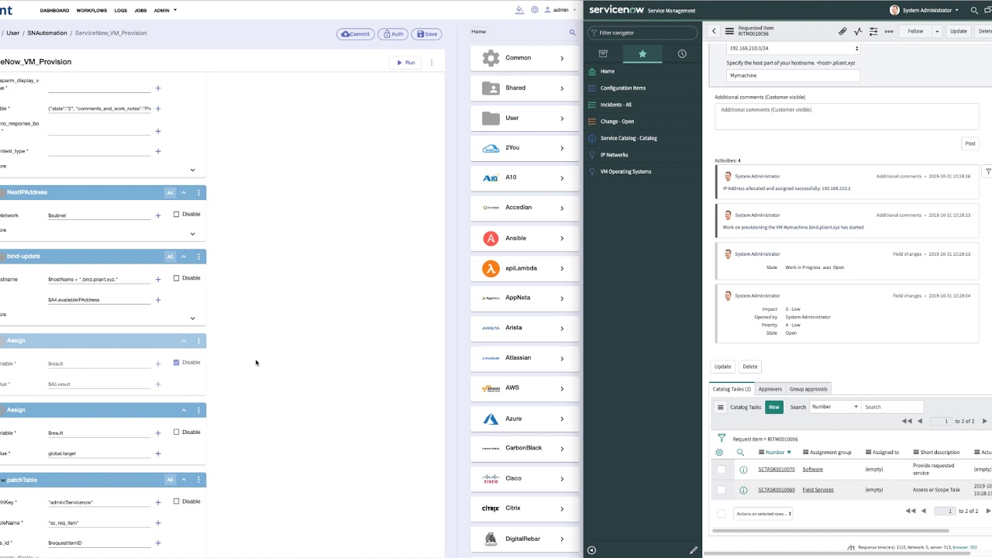Toggle Disable on second Assign block
Image resolution: width=992 pixels, height=558 pixels.
point(177,432)
